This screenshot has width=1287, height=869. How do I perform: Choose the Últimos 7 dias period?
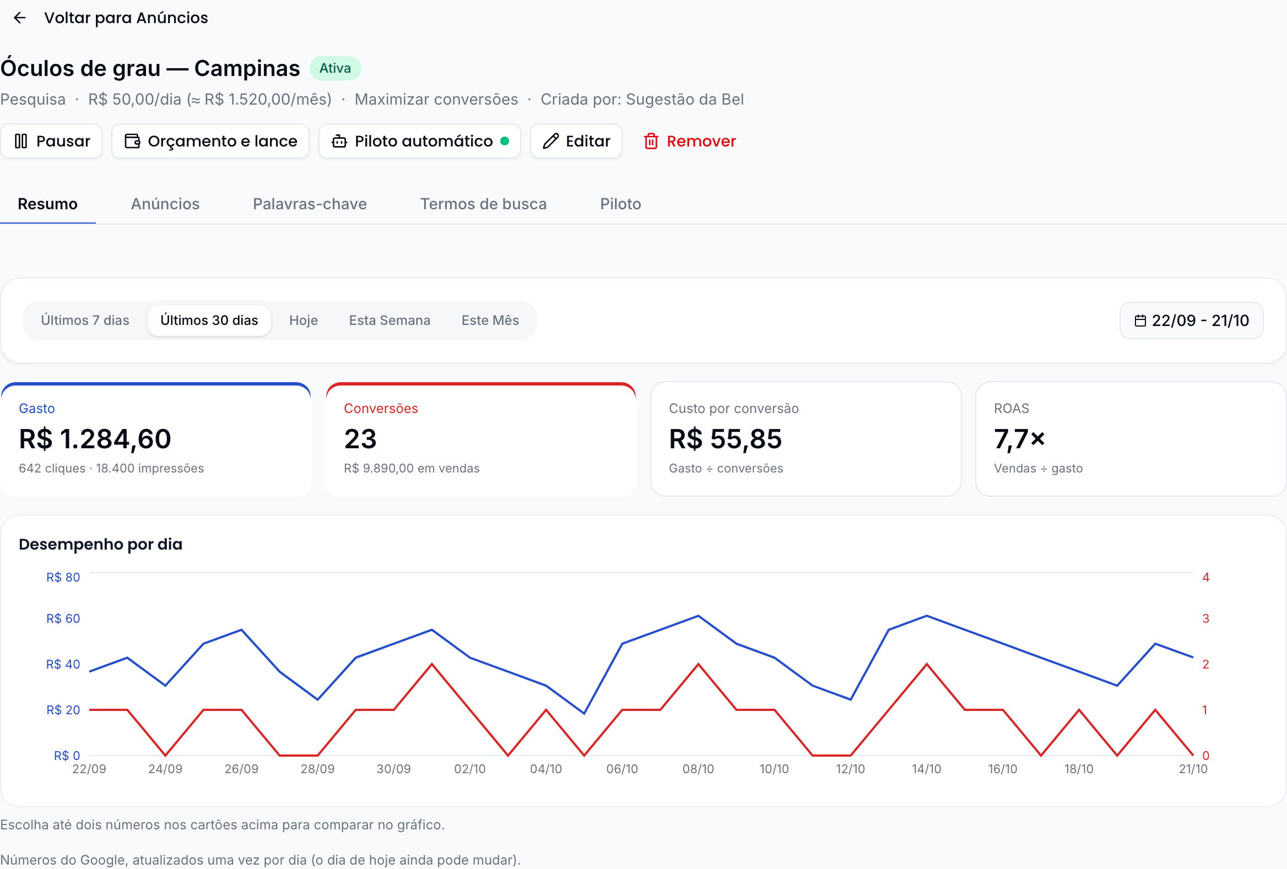85,321
